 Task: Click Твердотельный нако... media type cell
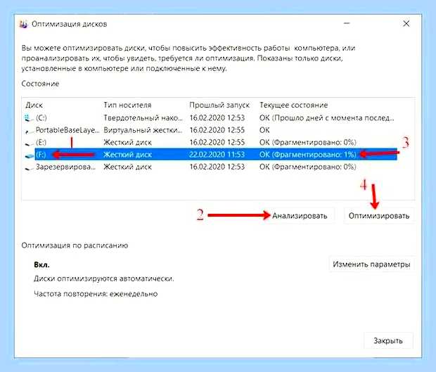[143, 118]
